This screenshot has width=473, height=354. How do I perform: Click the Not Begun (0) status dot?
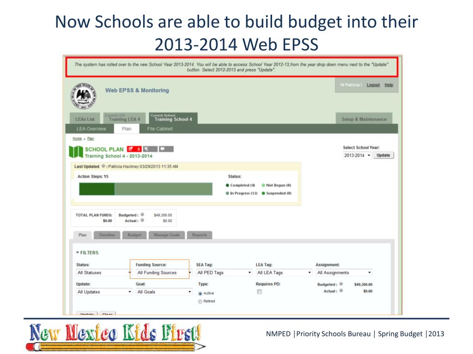(x=263, y=185)
